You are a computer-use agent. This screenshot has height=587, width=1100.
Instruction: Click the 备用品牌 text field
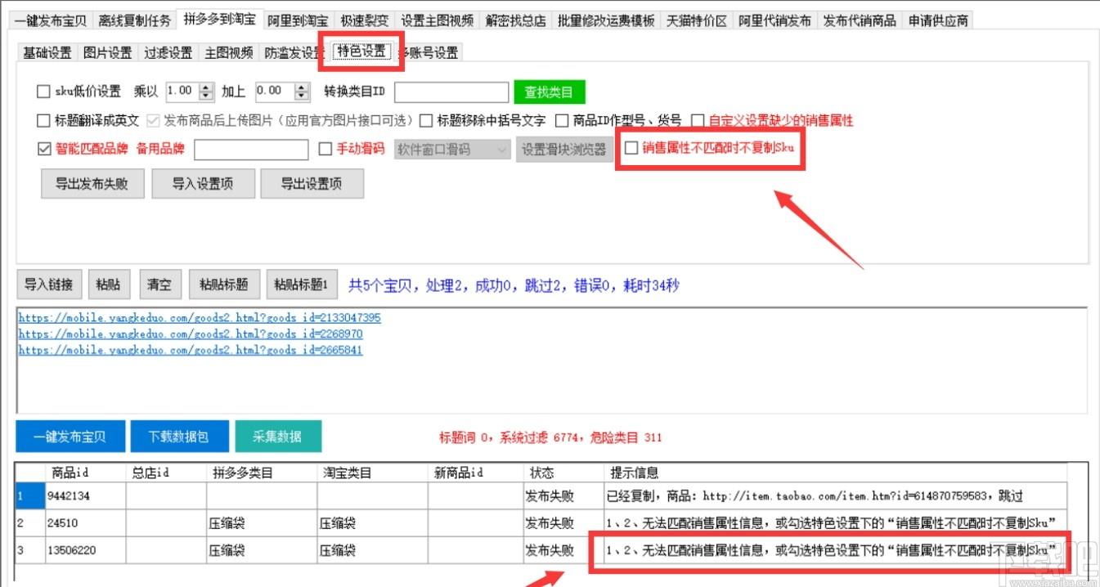[251, 150]
